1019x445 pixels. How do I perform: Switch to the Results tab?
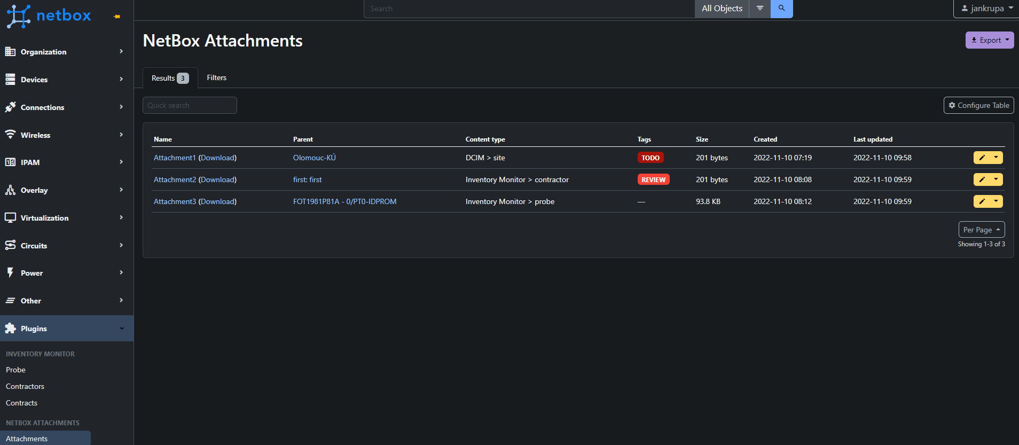(170, 78)
